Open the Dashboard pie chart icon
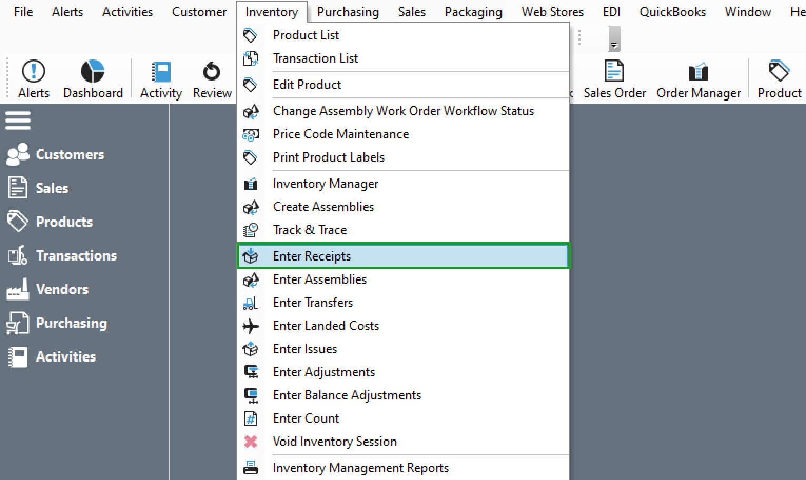The image size is (806, 480). (93, 72)
